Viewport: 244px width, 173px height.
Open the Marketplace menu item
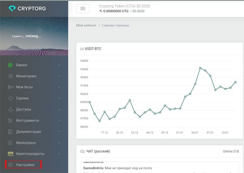26,142
